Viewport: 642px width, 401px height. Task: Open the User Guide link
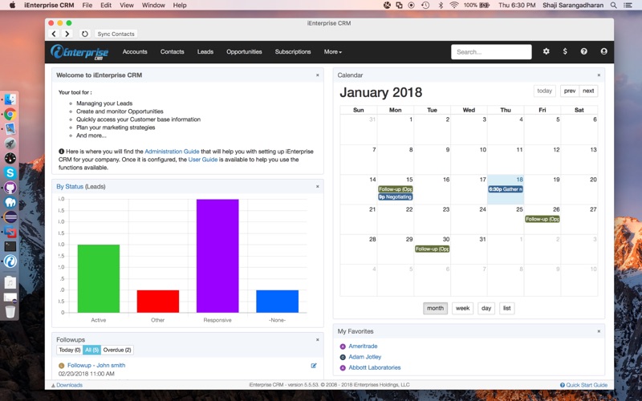point(203,160)
